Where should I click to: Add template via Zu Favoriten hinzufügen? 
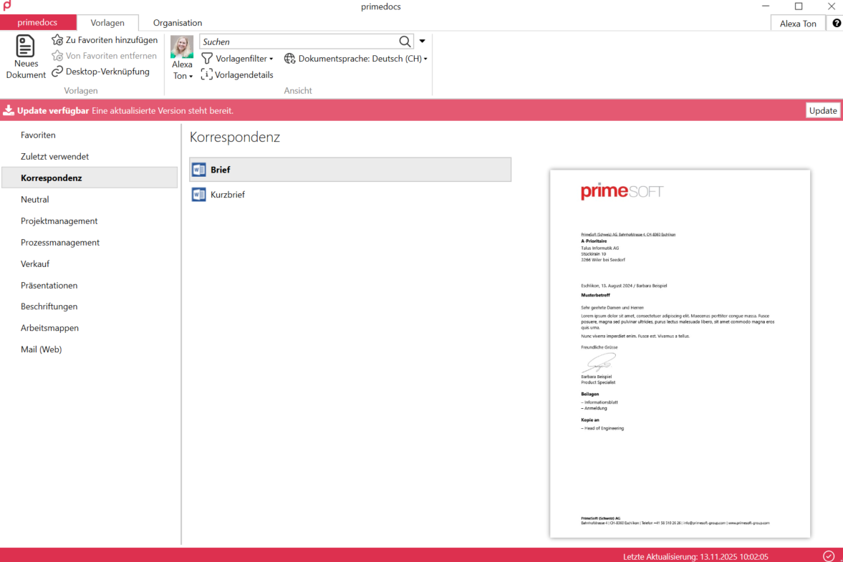(x=105, y=40)
